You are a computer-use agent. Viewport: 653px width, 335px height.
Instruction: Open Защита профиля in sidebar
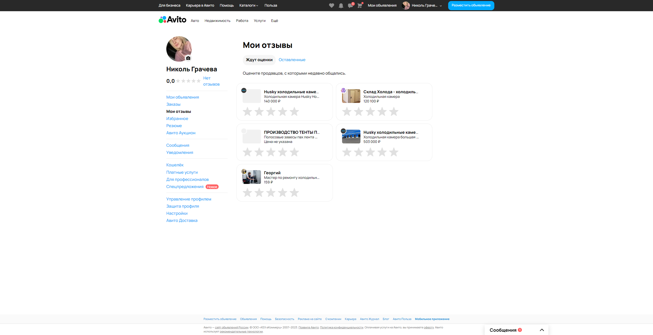pos(183,206)
